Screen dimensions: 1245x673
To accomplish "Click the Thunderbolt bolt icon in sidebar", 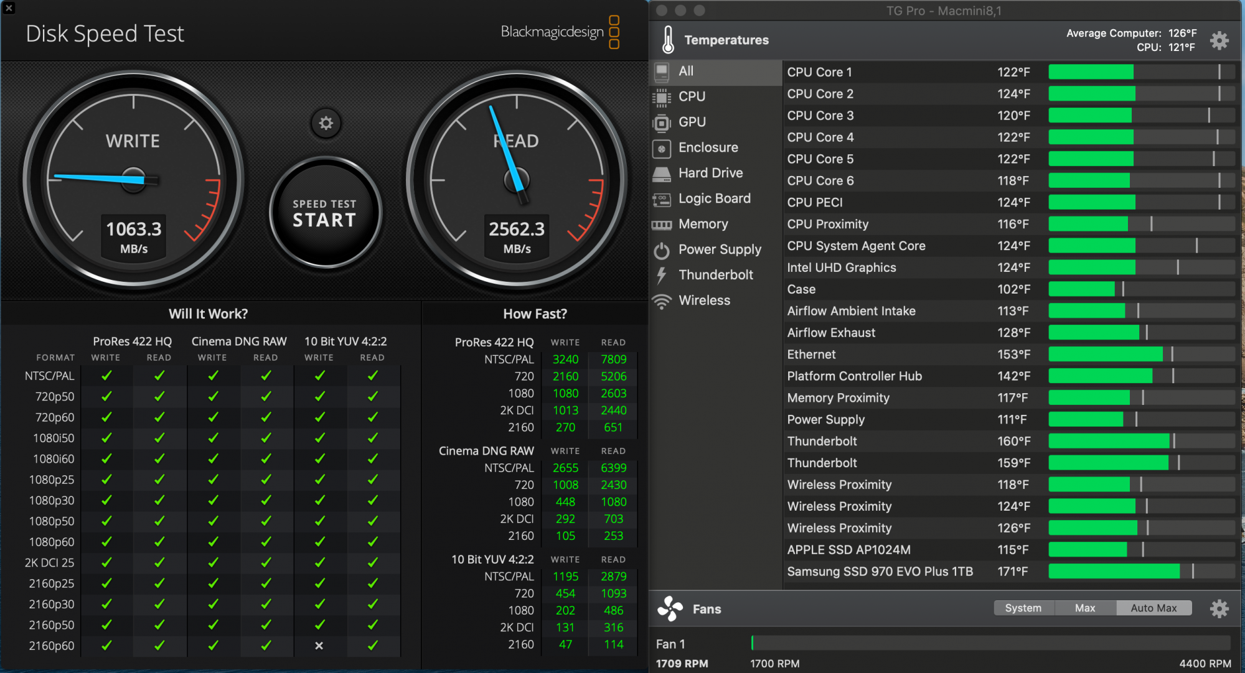I will (x=662, y=276).
